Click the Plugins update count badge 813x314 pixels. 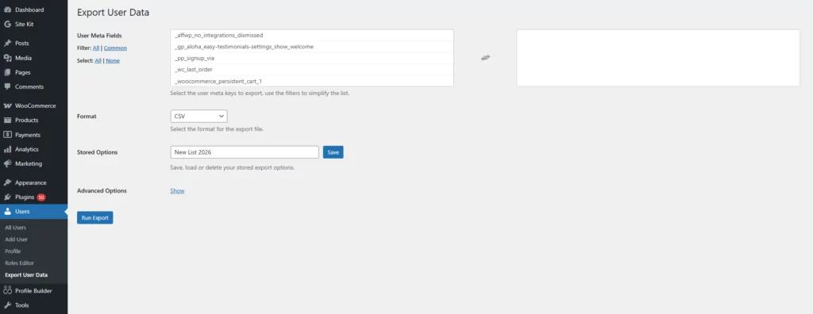[x=41, y=197]
